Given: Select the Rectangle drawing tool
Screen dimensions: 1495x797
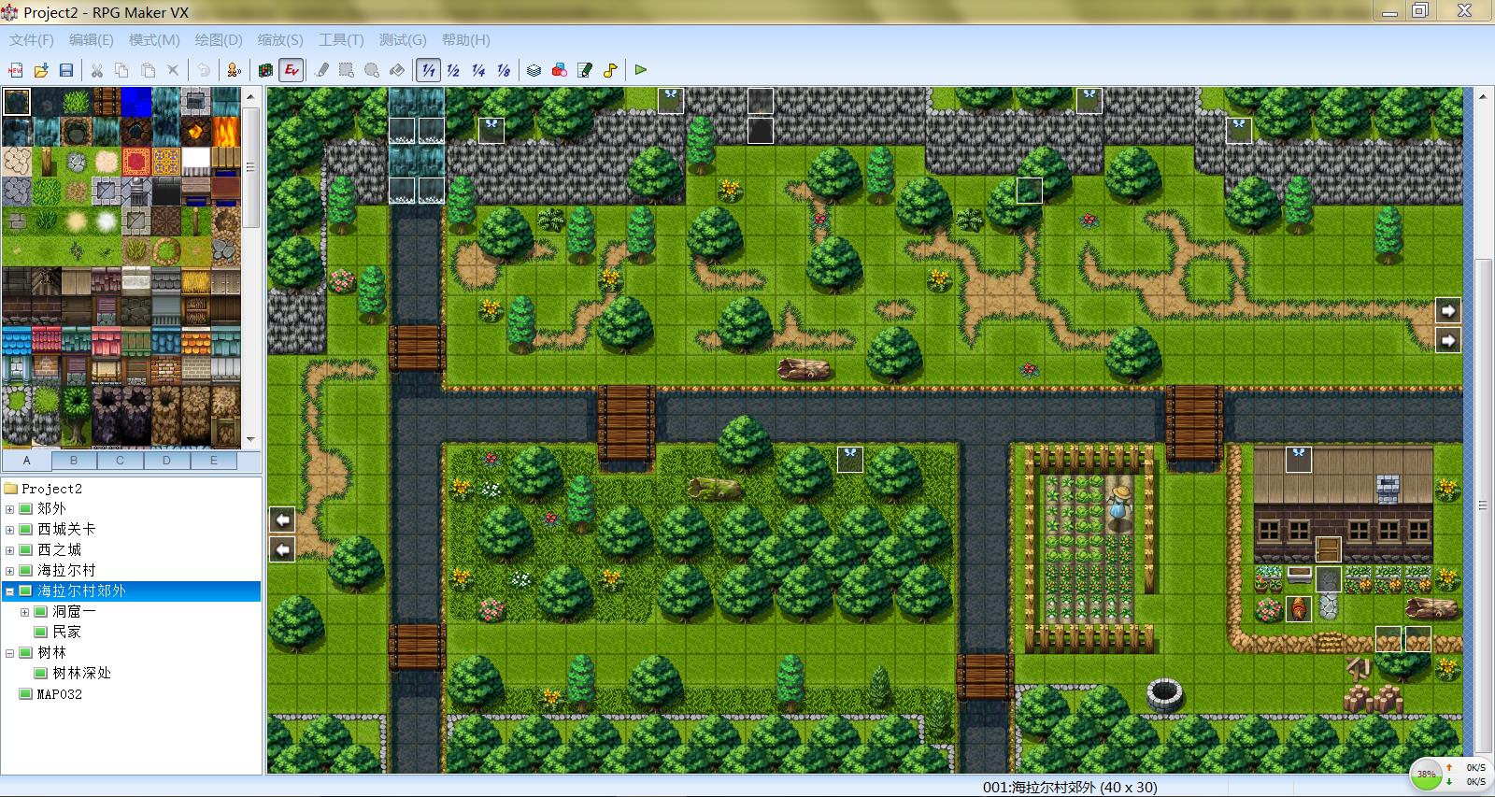Looking at the screenshot, I should pyautogui.click(x=347, y=70).
